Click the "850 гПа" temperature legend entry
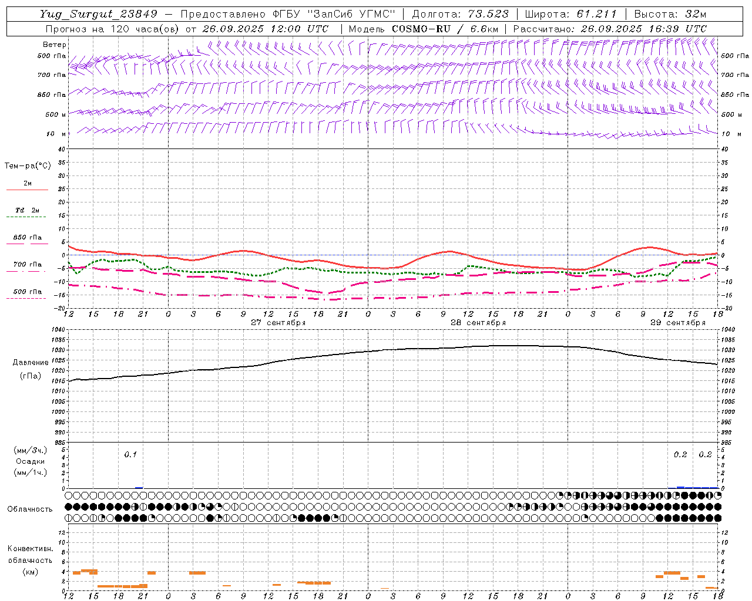752x601 pixels. pos(28,238)
